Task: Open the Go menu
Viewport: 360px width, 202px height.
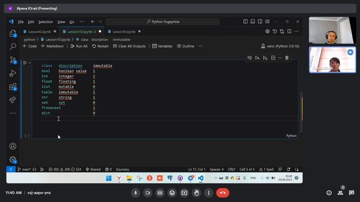Action: 72,22
